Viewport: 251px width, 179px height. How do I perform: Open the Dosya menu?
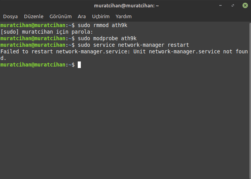[10, 17]
